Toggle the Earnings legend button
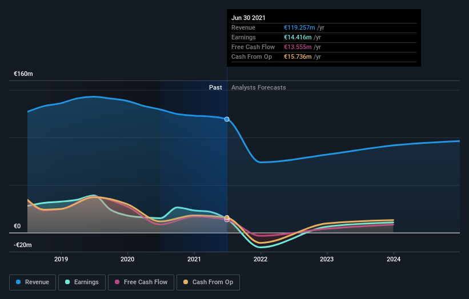The image size is (469, 299). [82, 282]
